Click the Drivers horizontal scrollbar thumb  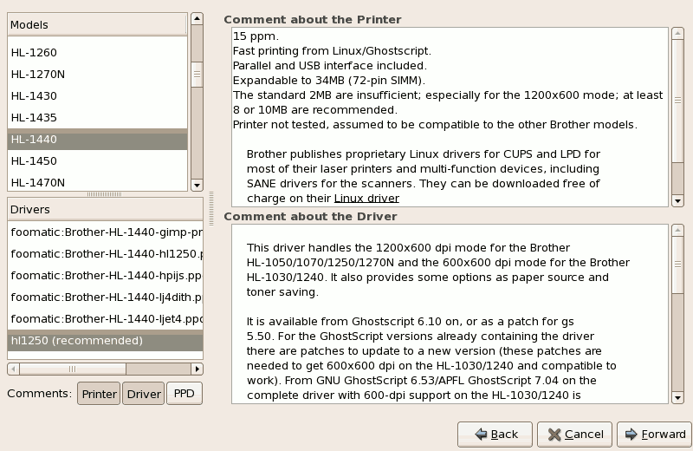[73, 369]
